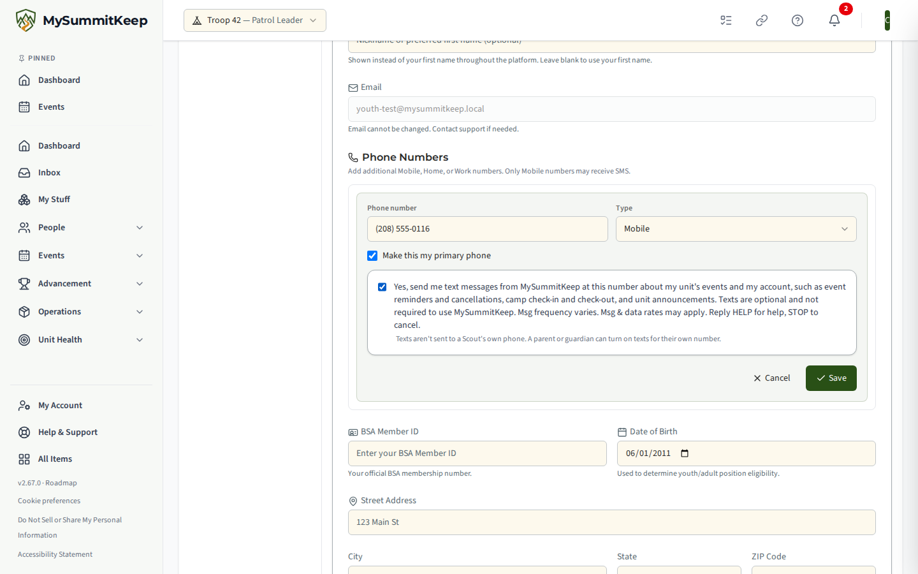Open the checklist icon in top bar
The width and height of the screenshot is (918, 574).
tap(726, 20)
